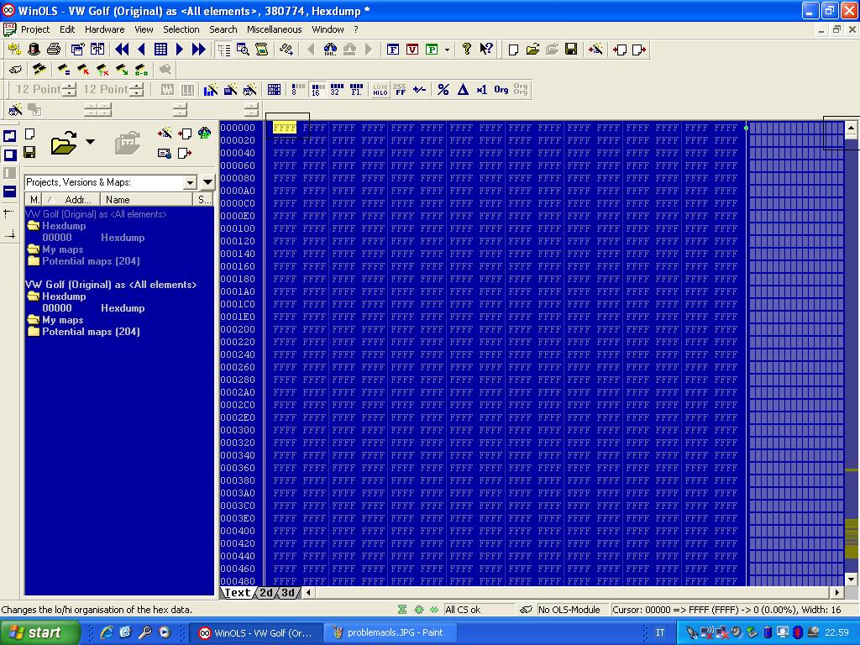Switch hex display to 16 bit
Viewport: 860px width, 645px height.
[x=317, y=89]
